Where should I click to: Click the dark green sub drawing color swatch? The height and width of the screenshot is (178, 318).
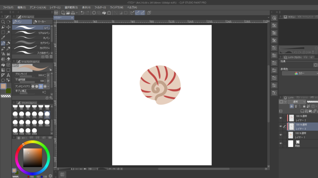point(8,91)
